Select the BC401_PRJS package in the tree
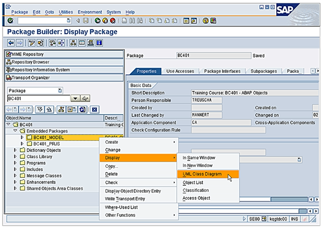322x229 pixels. [46, 144]
